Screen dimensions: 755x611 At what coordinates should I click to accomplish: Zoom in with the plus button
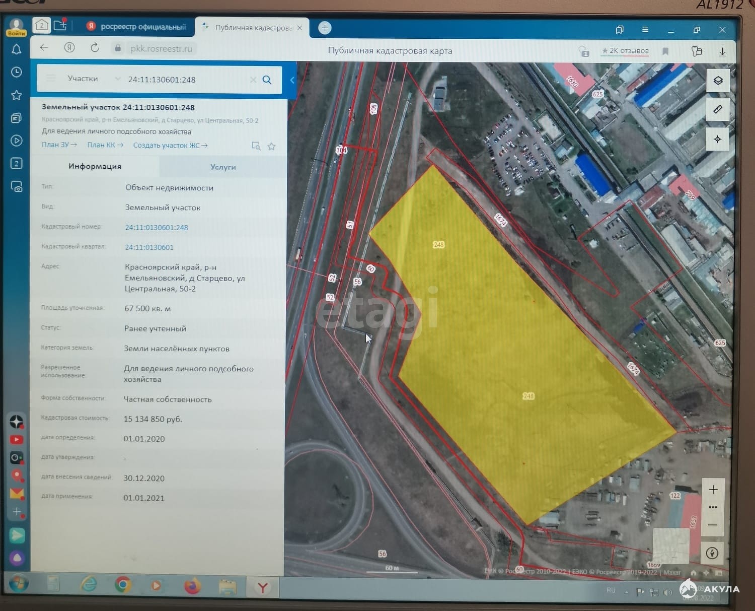(x=713, y=490)
